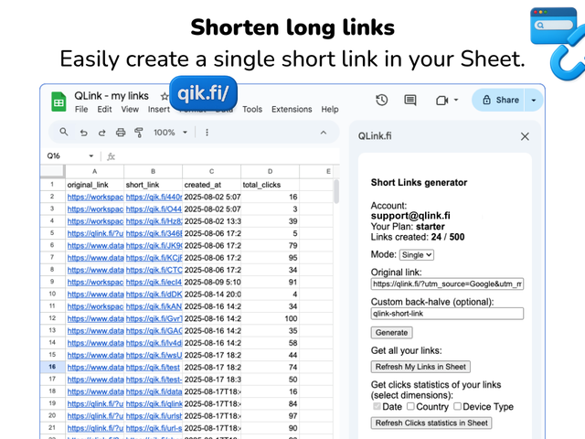Viewport: 585px width, 439px height.
Task: Star the QLink - my links document
Action: click(x=165, y=97)
